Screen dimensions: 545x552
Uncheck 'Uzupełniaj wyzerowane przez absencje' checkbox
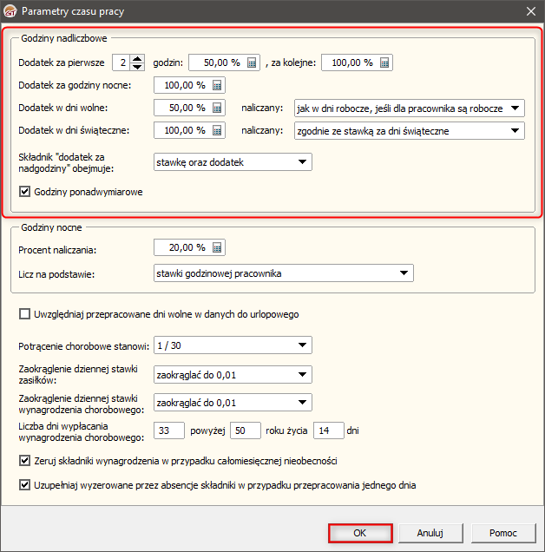(24, 485)
